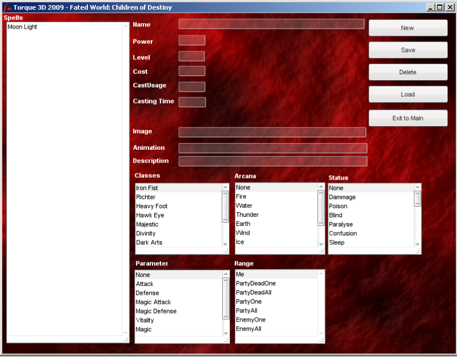The image size is (457, 357).
Task: Exit to Main from the spell editor
Action: coord(407,118)
